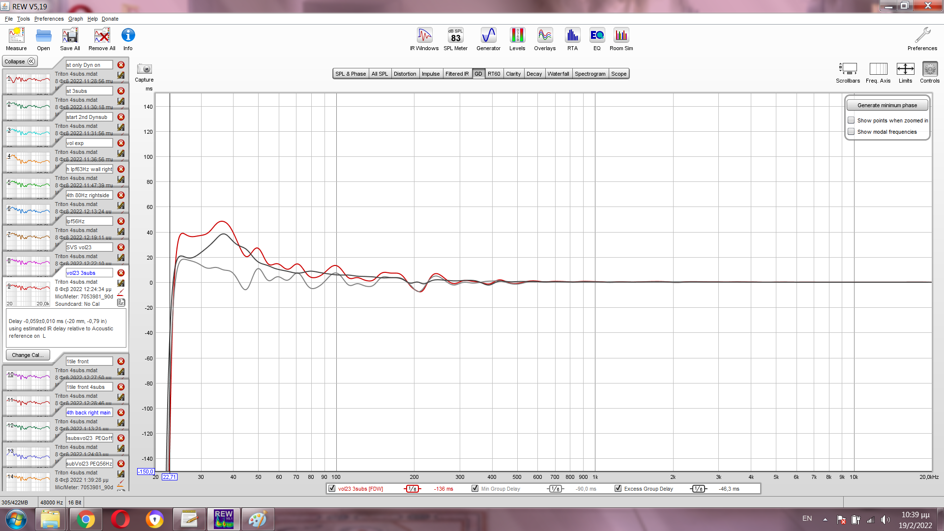Open smoothing selector for vol23 3subs trace
This screenshot has height=531, width=944.
413,489
